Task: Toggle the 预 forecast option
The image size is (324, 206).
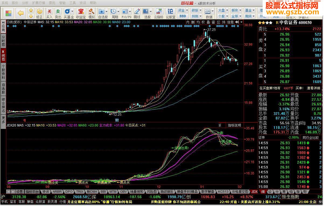Action: click(224, 22)
